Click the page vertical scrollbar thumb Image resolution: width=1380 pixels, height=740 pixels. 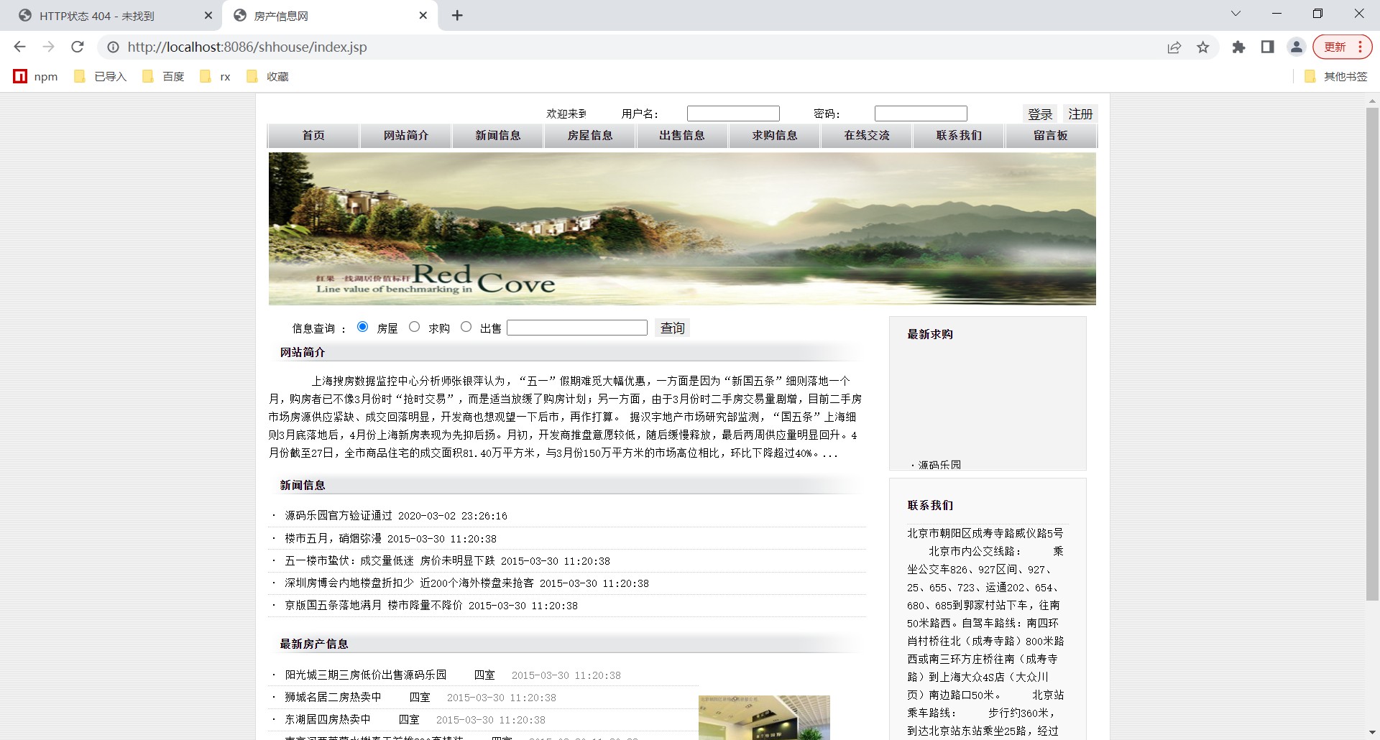1372,353
